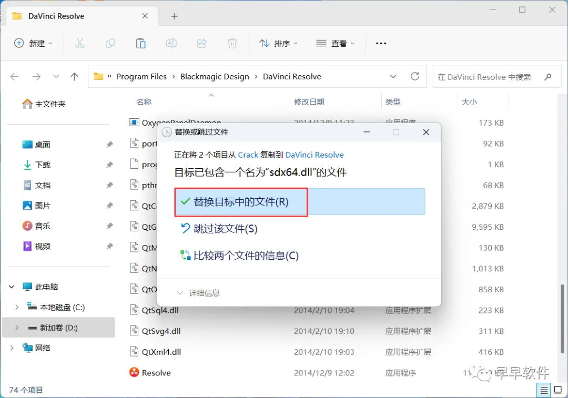Click the Copy icon in toolbar

click(x=110, y=44)
